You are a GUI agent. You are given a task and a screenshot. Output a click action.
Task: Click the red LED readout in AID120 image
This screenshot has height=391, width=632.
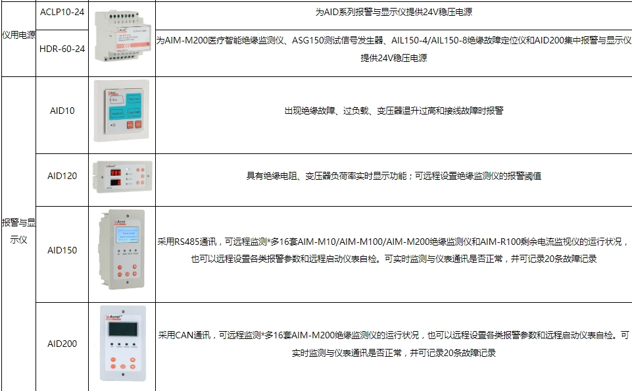tap(115, 172)
